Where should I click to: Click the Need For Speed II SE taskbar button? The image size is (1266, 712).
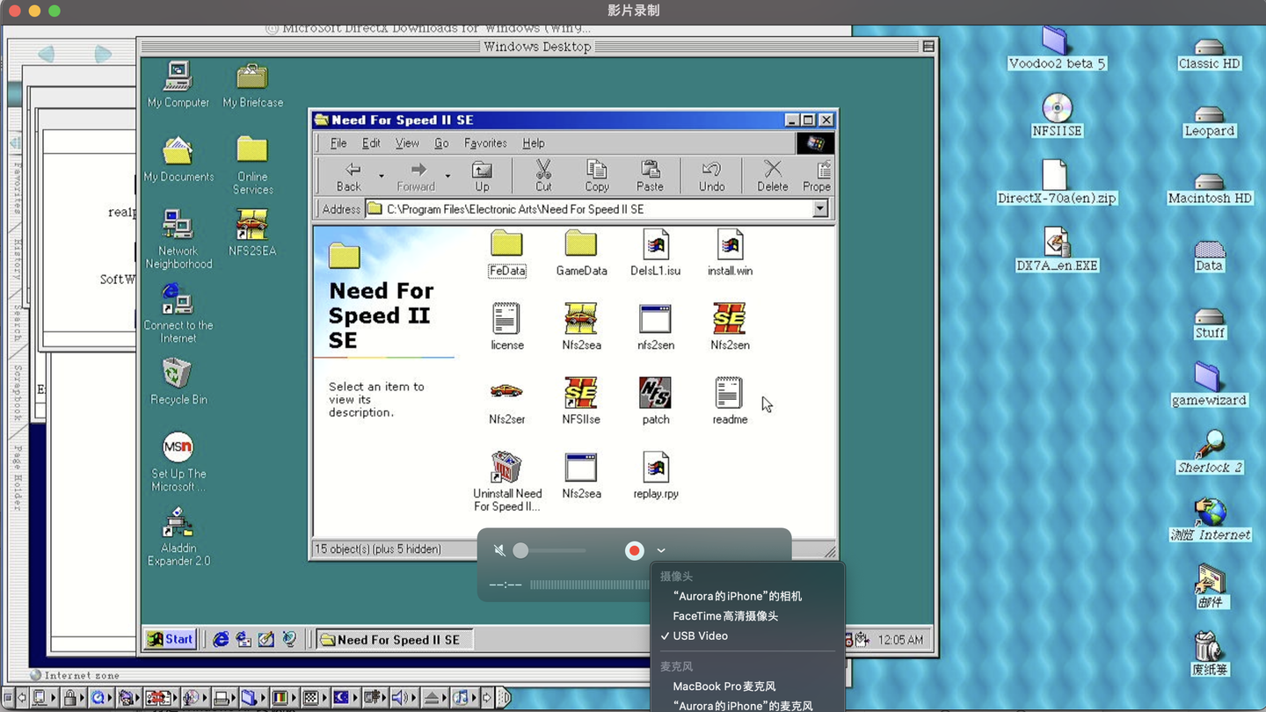pos(395,640)
